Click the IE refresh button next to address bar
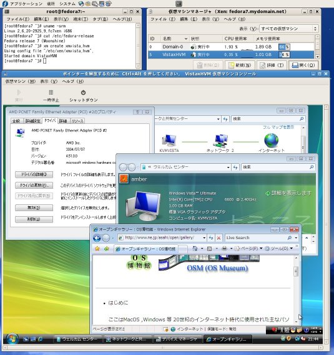334x355 pixels. [211, 238]
